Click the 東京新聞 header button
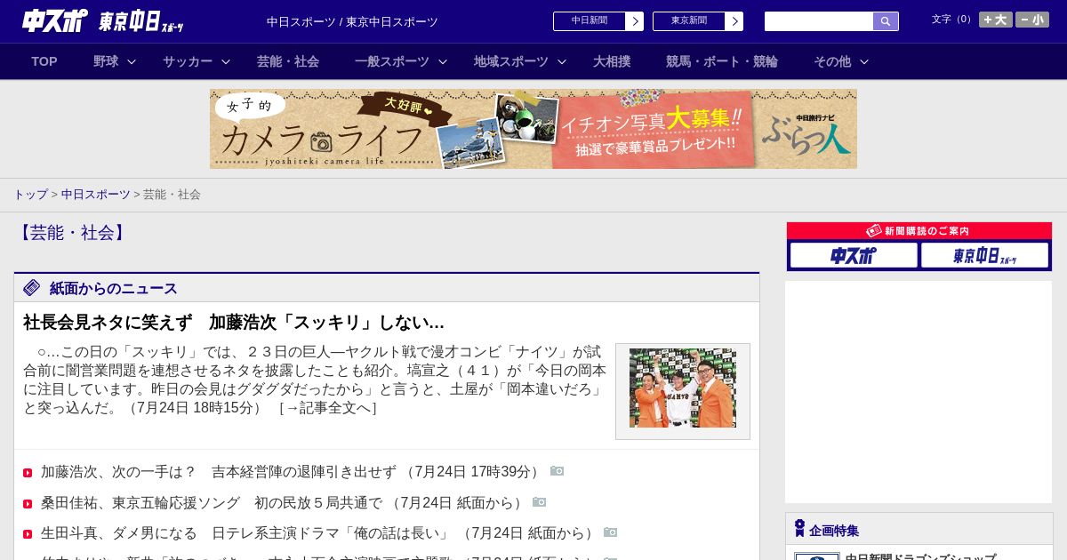 (697, 21)
